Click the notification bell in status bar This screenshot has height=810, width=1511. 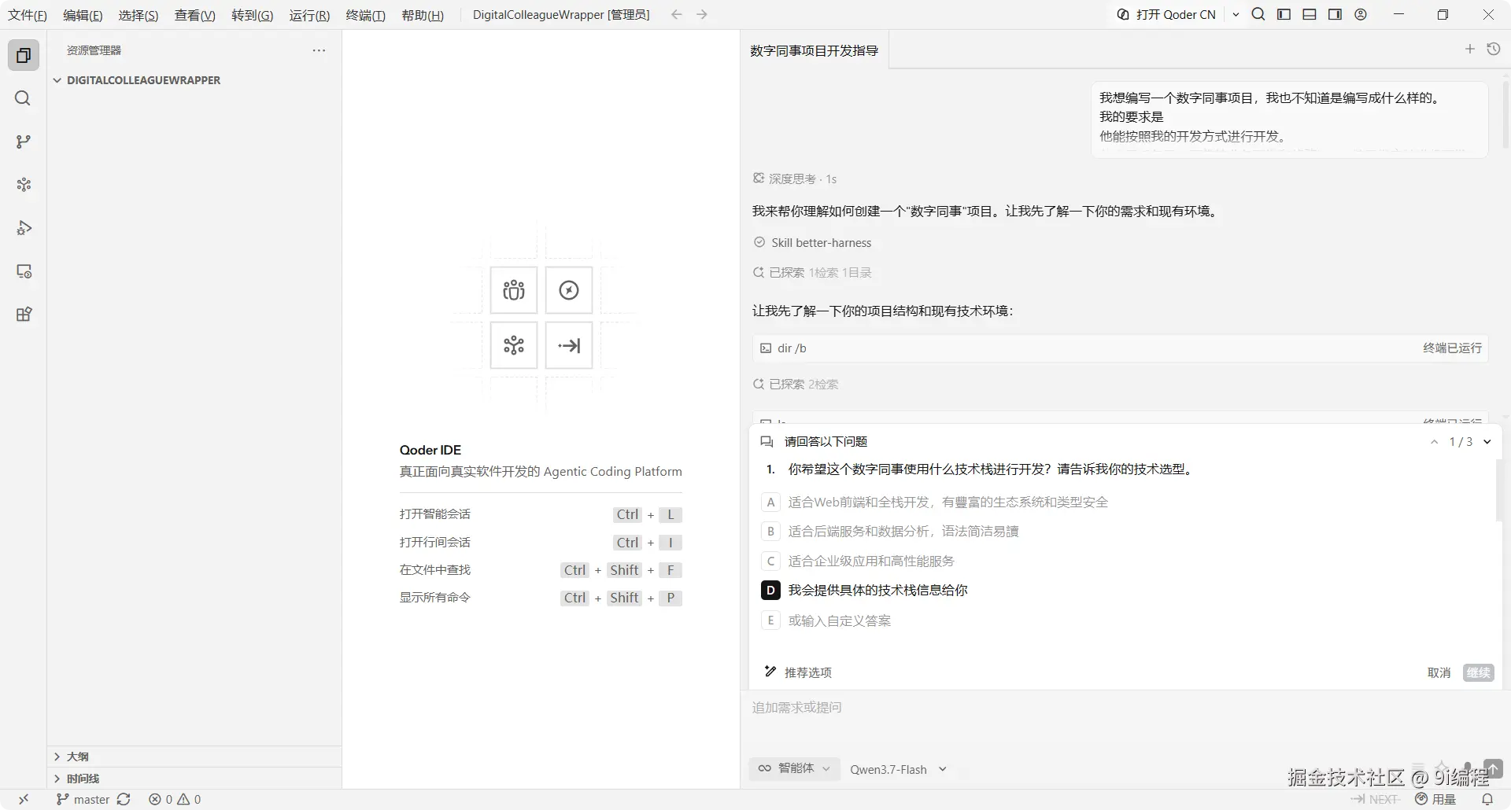[1487, 799]
